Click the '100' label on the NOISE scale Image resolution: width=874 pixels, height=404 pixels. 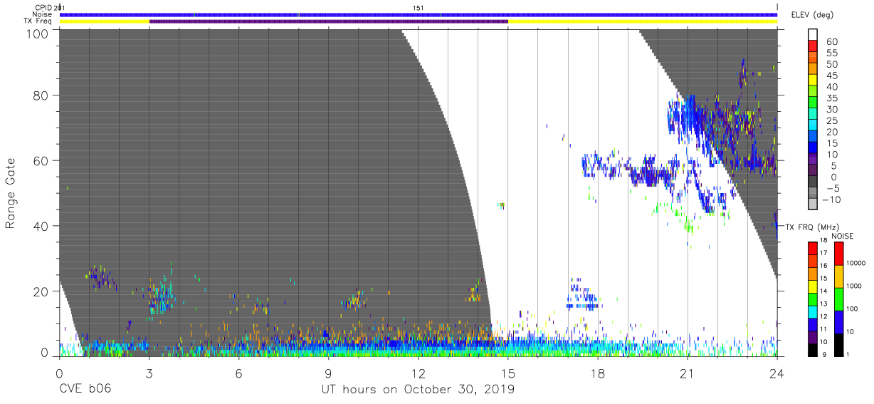tap(853, 309)
